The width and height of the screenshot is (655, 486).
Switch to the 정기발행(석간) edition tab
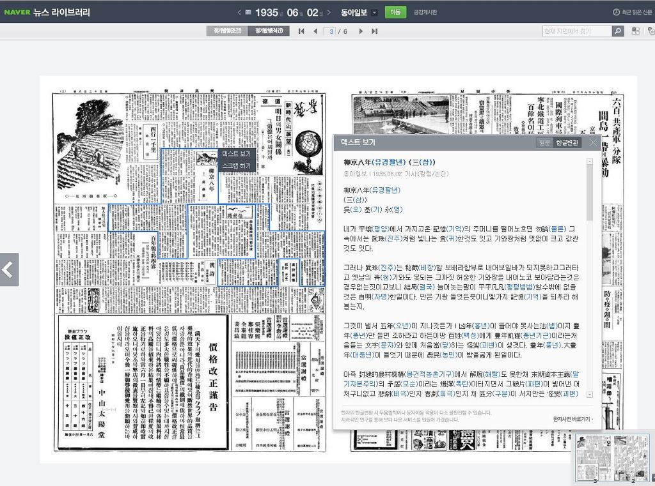(269, 31)
